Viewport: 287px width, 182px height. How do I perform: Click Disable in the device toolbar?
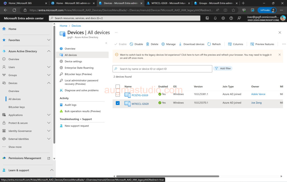pyautogui.click(x=136, y=44)
